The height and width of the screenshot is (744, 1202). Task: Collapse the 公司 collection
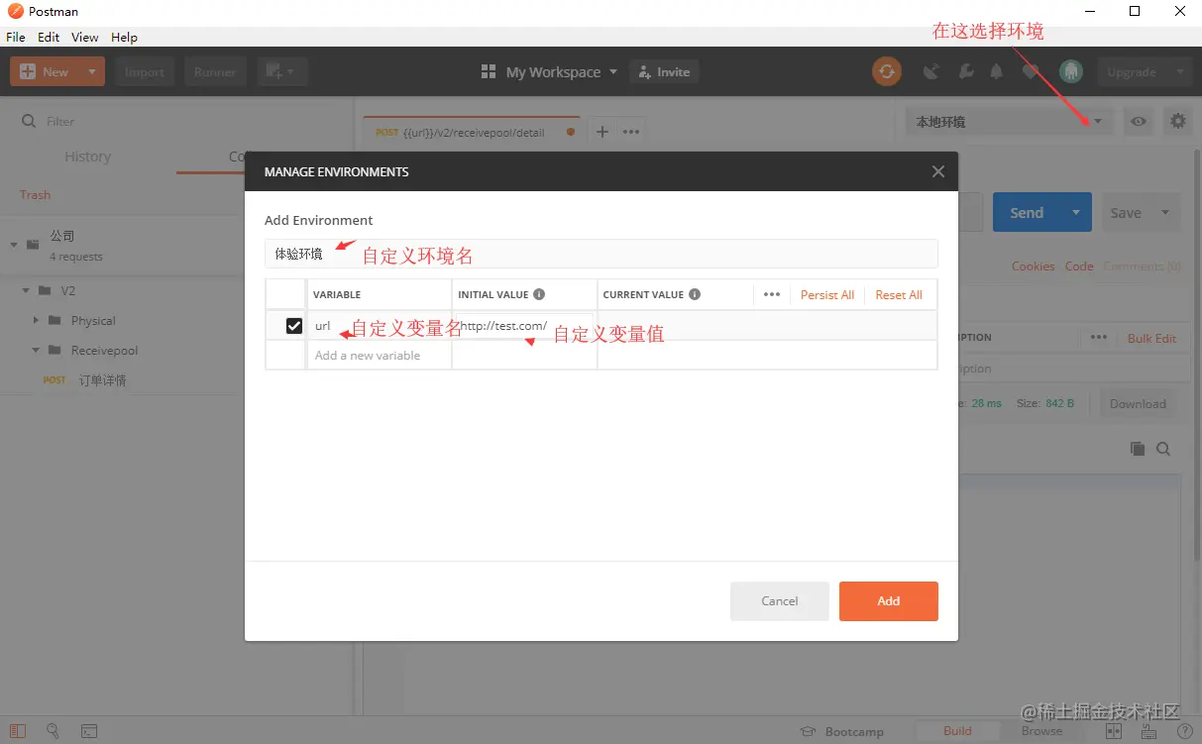click(15, 244)
